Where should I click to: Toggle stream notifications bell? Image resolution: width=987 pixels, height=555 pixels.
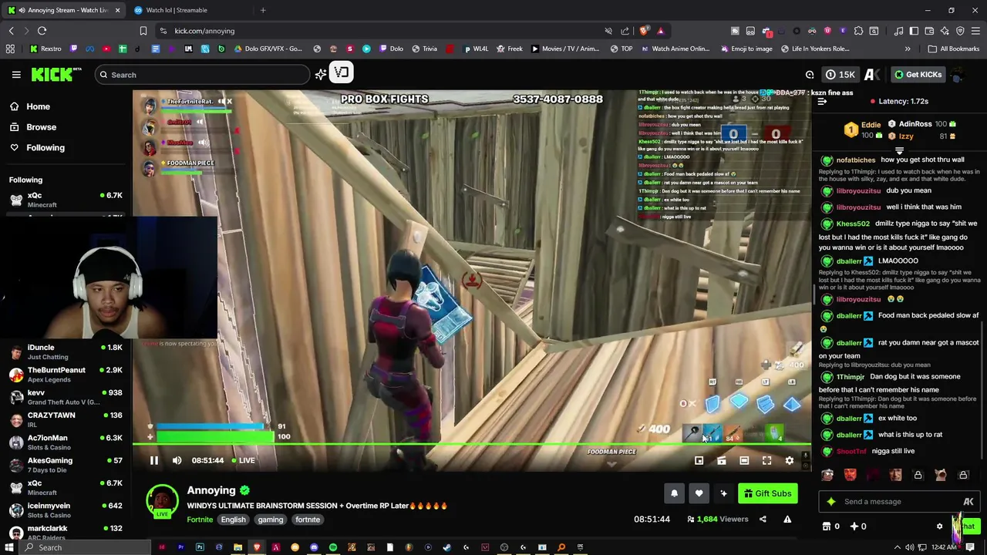click(x=674, y=493)
